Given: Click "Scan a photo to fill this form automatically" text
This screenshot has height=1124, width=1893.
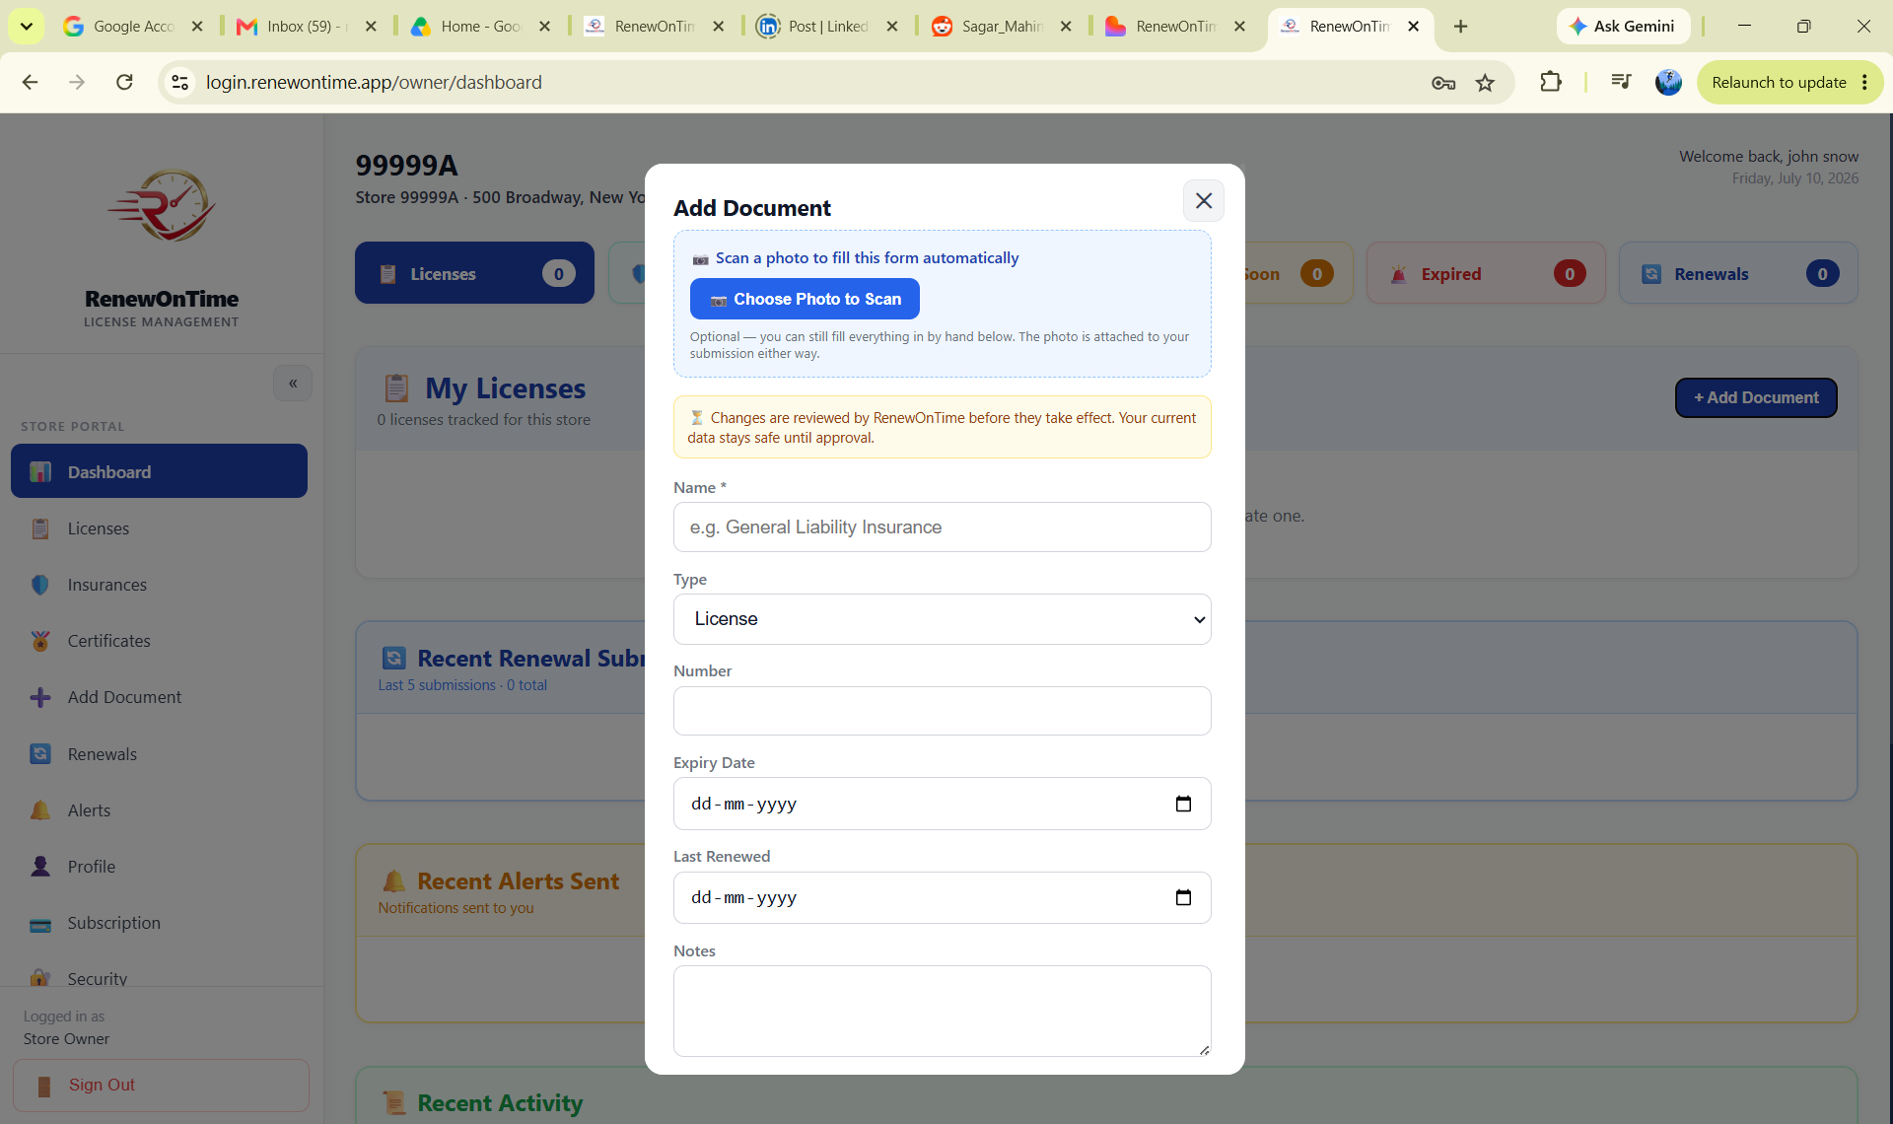Looking at the screenshot, I should click(867, 257).
